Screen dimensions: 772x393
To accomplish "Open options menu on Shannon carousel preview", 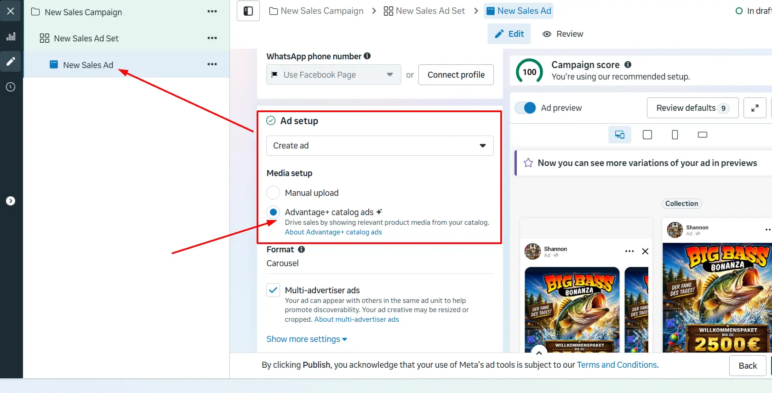I will pos(629,251).
